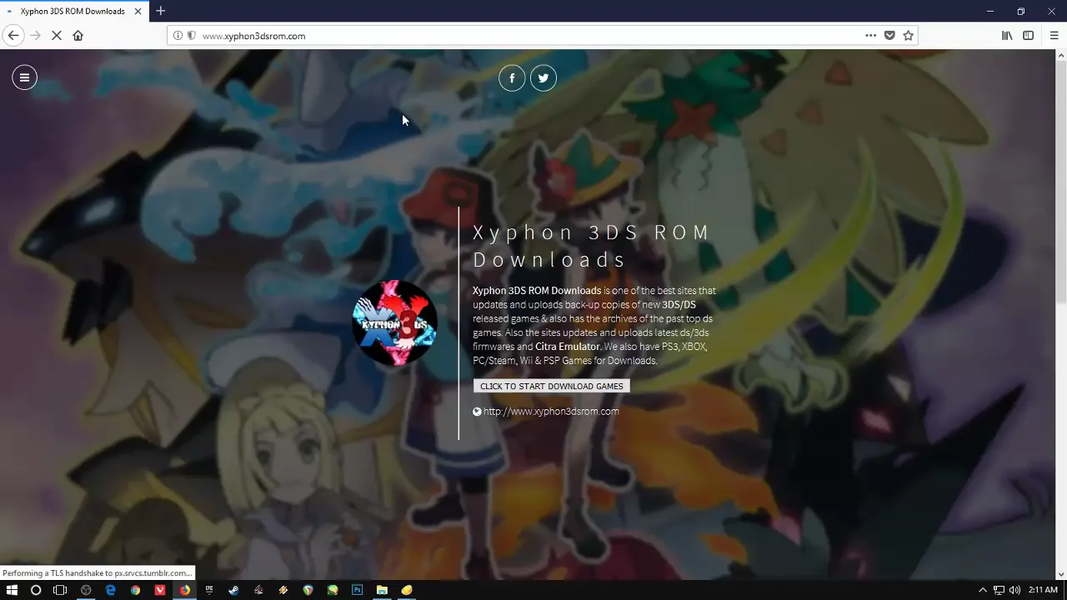1067x600 pixels.
Task: Open Photoshop from the taskbar
Action: tap(357, 590)
